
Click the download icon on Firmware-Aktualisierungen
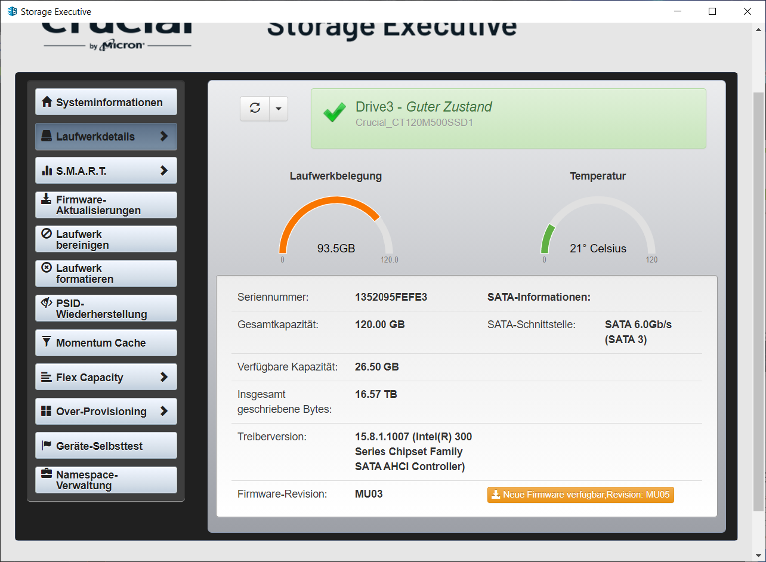click(46, 199)
